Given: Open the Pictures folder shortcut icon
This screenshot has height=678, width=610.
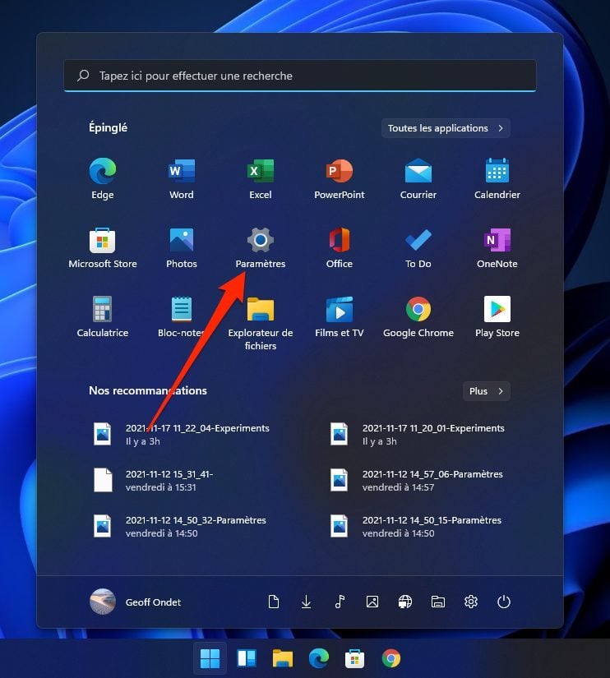Looking at the screenshot, I should (372, 602).
